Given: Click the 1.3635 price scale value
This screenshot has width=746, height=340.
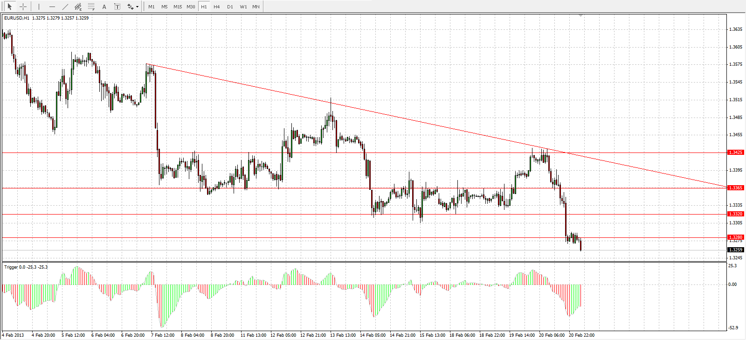Looking at the screenshot, I should [x=736, y=29].
